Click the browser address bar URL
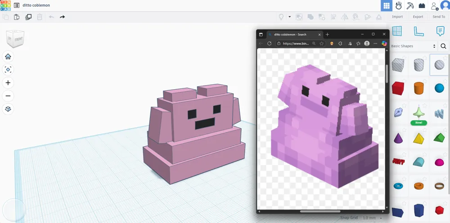The image size is (450, 223). (x=296, y=44)
